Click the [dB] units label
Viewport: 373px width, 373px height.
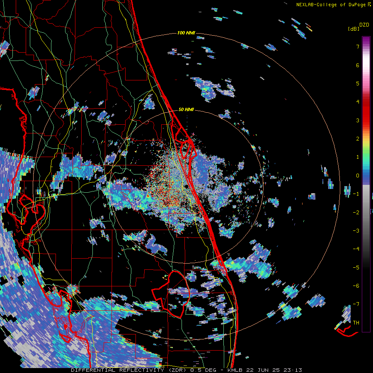point(354,29)
